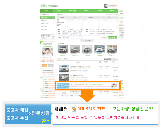This screenshot has height=132, width=163.
Task: Click the magnifier icon beside 국산차 찾기
Action: [41, 15]
